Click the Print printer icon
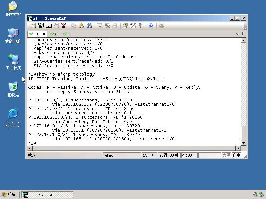This screenshot has height=199, width=266. [x=115, y=26]
